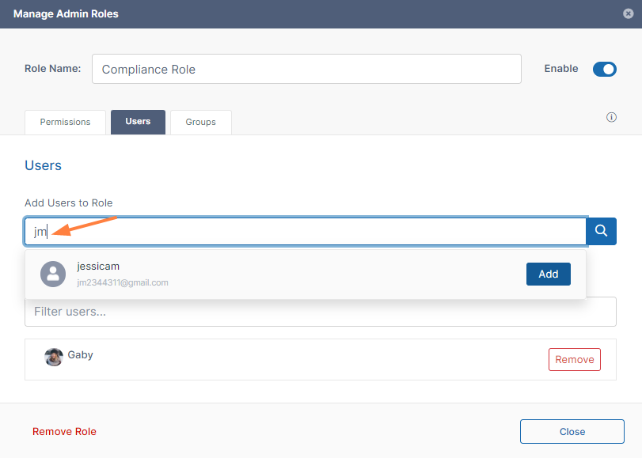Toggle the Enable switch off
The image size is (642, 458).
604,69
